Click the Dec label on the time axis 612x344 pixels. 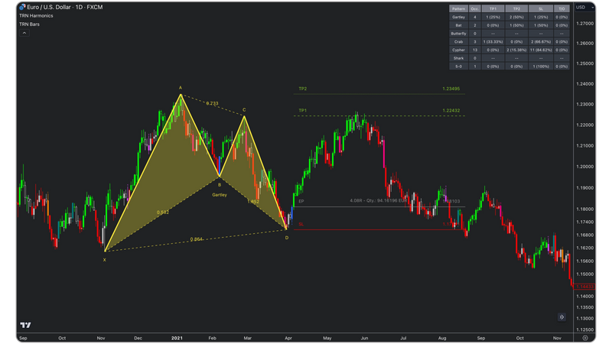pyautogui.click(x=138, y=338)
